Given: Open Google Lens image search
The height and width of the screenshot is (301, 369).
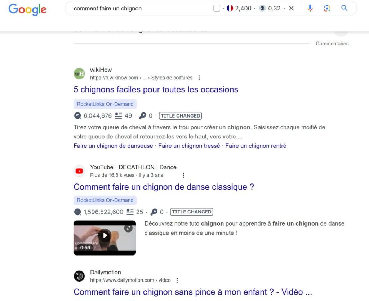Looking at the screenshot, I should pos(327,9).
